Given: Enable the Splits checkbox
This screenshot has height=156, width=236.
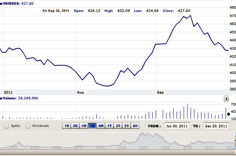Looking at the screenshot, I should pos(6,126).
